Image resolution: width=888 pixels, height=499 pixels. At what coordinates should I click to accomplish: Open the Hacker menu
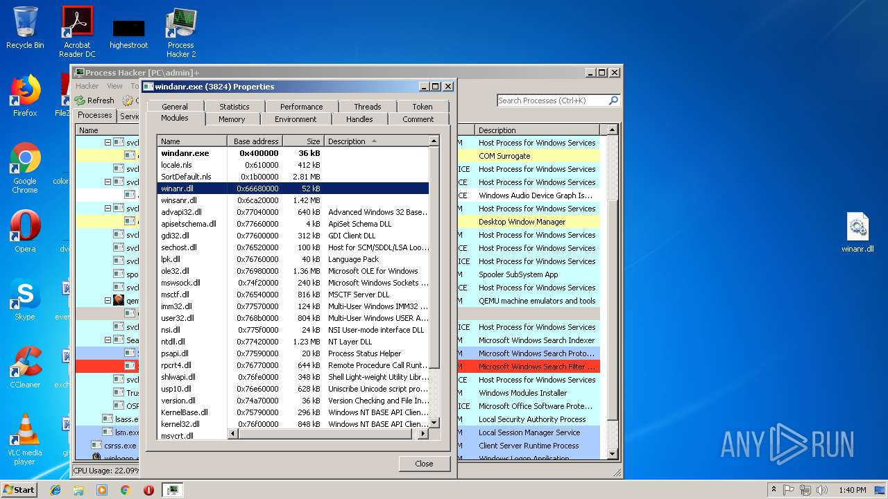(x=87, y=86)
